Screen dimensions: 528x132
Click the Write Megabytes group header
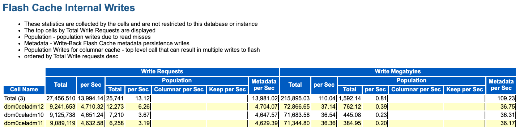coord(398,72)
